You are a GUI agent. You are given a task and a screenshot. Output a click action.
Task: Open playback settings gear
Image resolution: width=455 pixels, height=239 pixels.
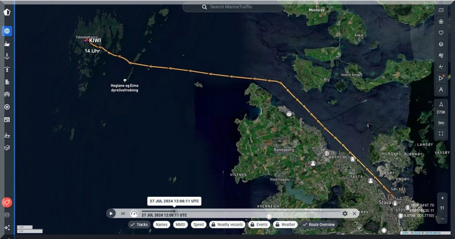pyautogui.click(x=345, y=213)
